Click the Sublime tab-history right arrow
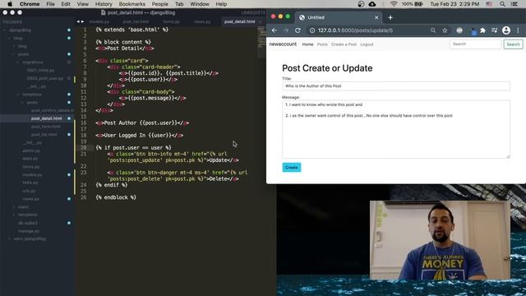Screen dimensions: 526x296 click(x=82, y=21)
